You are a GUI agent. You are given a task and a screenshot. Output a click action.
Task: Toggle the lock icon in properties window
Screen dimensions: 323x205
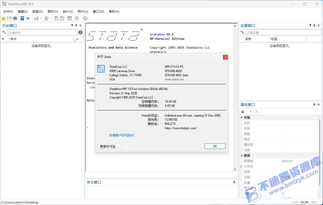pos(243,111)
